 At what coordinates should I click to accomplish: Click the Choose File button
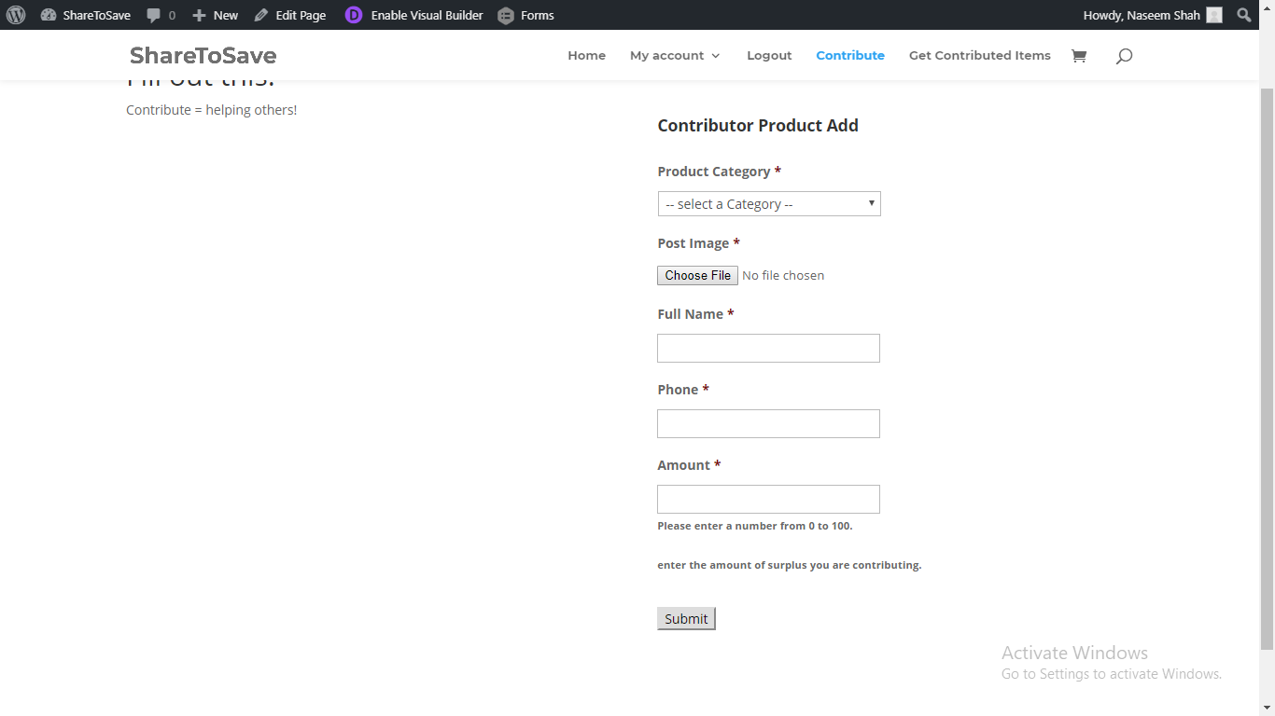(697, 276)
